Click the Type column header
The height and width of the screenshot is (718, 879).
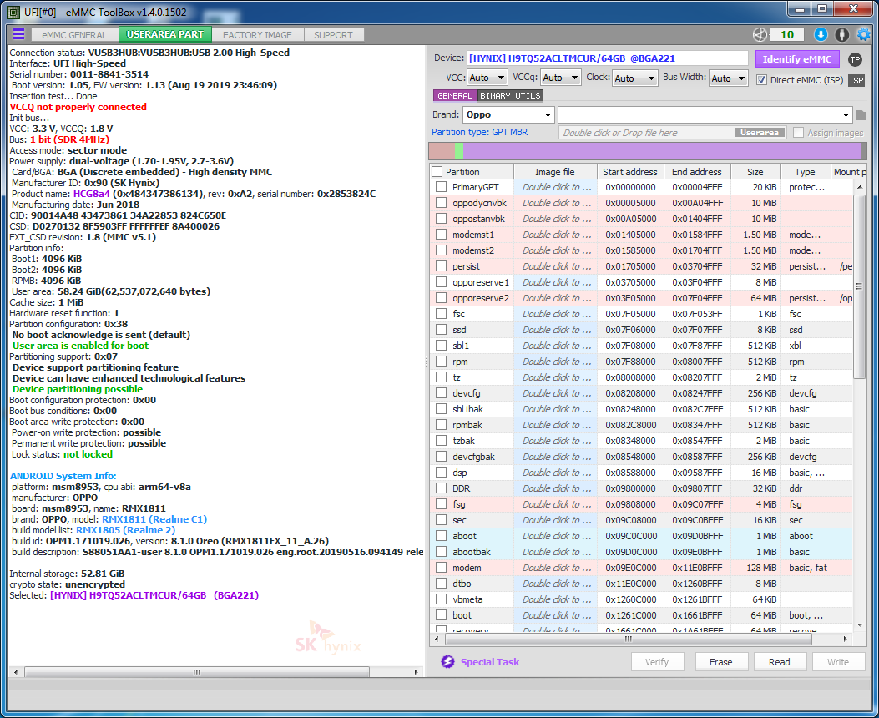[805, 171]
